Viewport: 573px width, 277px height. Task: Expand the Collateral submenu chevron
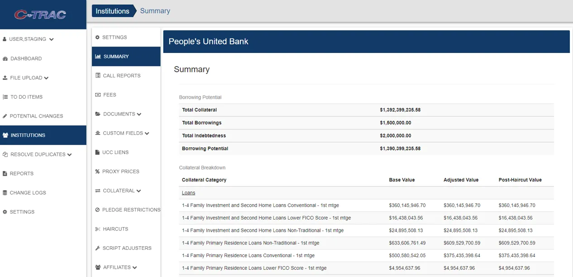138,191
